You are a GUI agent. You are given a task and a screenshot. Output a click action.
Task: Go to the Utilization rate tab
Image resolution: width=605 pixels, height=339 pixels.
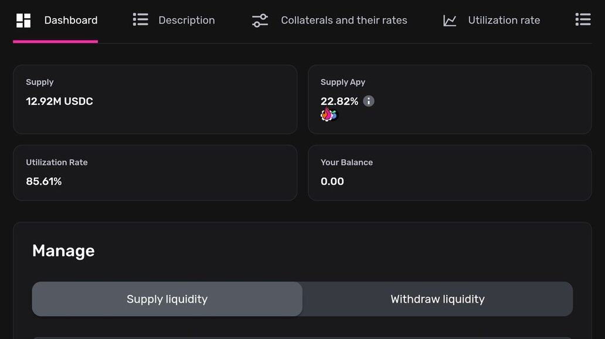click(x=504, y=21)
